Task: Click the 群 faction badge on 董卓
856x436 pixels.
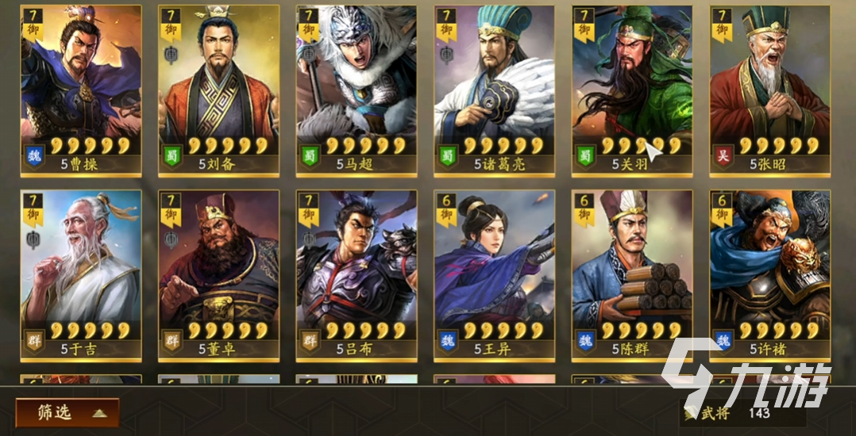Action: click(172, 340)
